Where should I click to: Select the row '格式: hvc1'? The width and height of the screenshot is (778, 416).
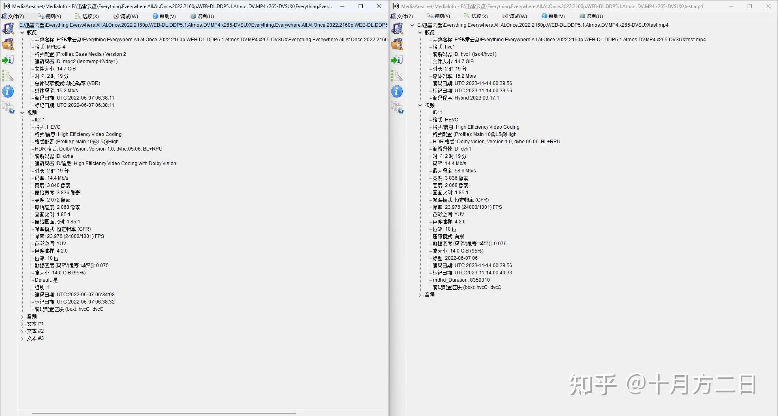(444, 47)
